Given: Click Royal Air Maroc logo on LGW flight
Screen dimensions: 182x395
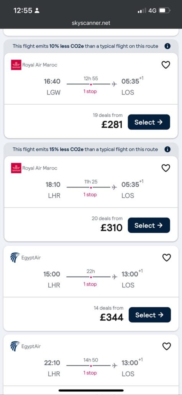Looking at the screenshot, I should (x=16, y=65).
